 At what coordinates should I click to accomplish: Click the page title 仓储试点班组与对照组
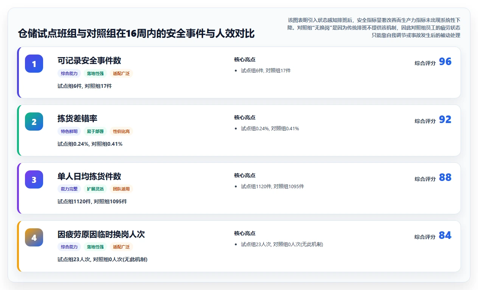click(136, 33)
